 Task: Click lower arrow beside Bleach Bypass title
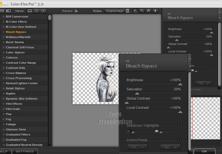click(x=219, y=18)
